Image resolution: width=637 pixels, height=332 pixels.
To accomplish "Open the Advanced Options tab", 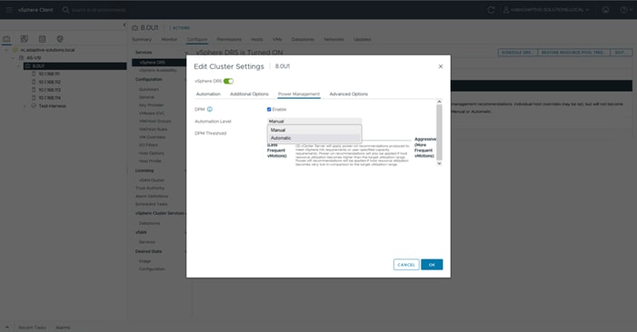I will click(x=348, y=94).
